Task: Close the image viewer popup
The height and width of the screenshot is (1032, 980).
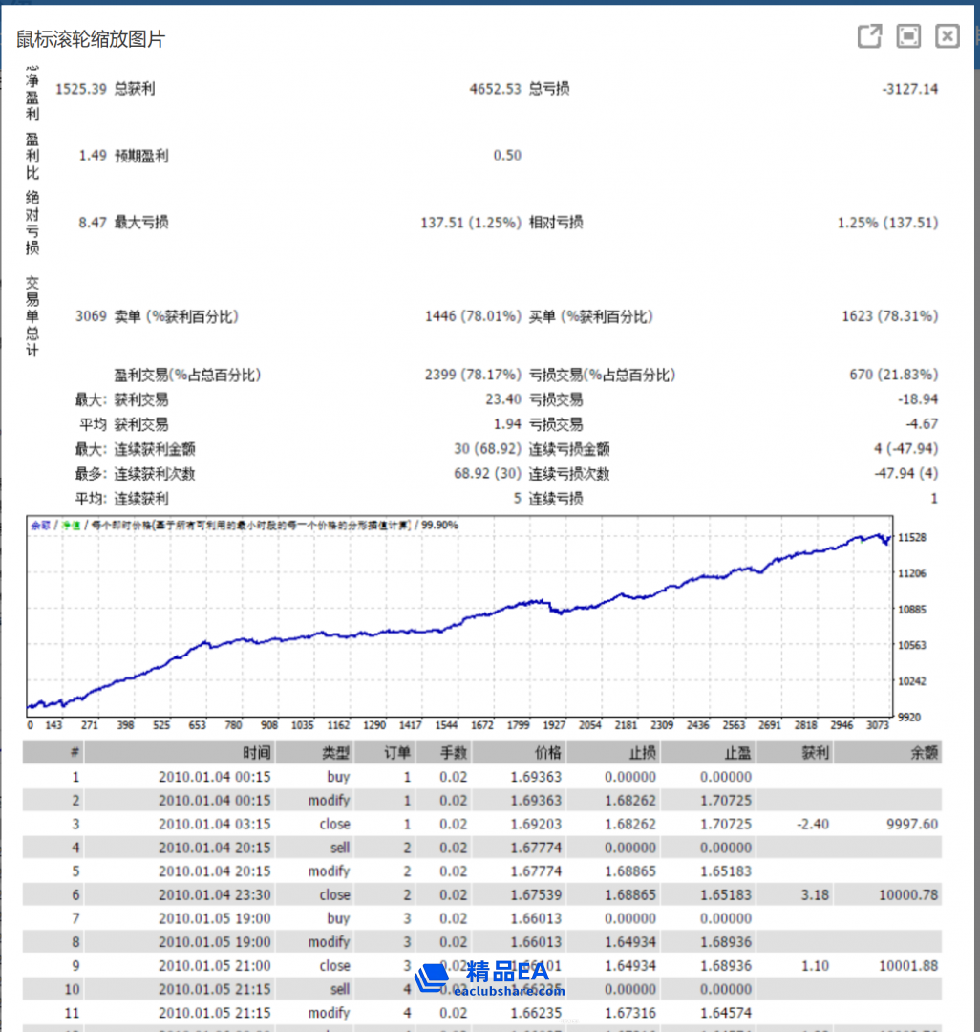Action: (947, 36)
